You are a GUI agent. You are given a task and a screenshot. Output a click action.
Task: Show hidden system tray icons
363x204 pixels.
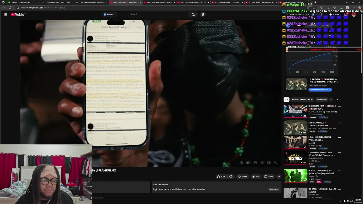click(x=341, y=201)
